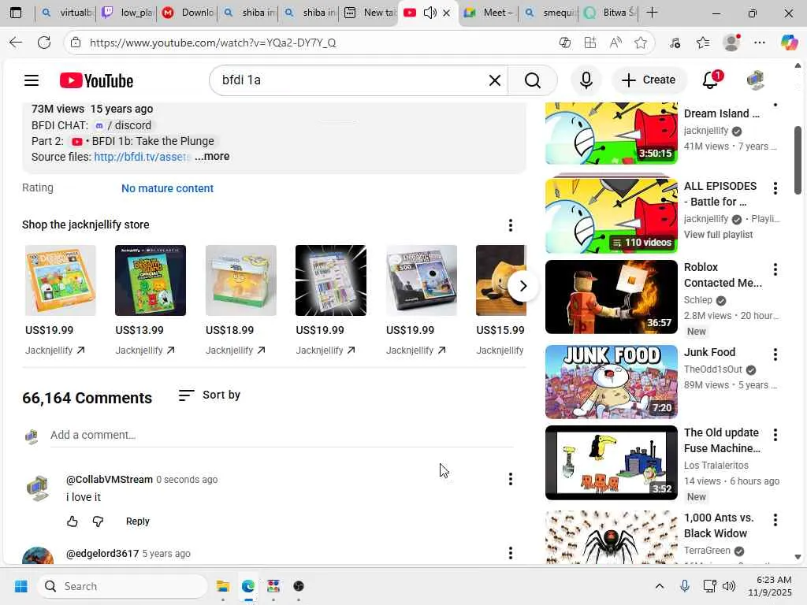This screenshot has height=605, width=807.
Task: Switch to the Meet tab
Action: (x=489, y=13)
